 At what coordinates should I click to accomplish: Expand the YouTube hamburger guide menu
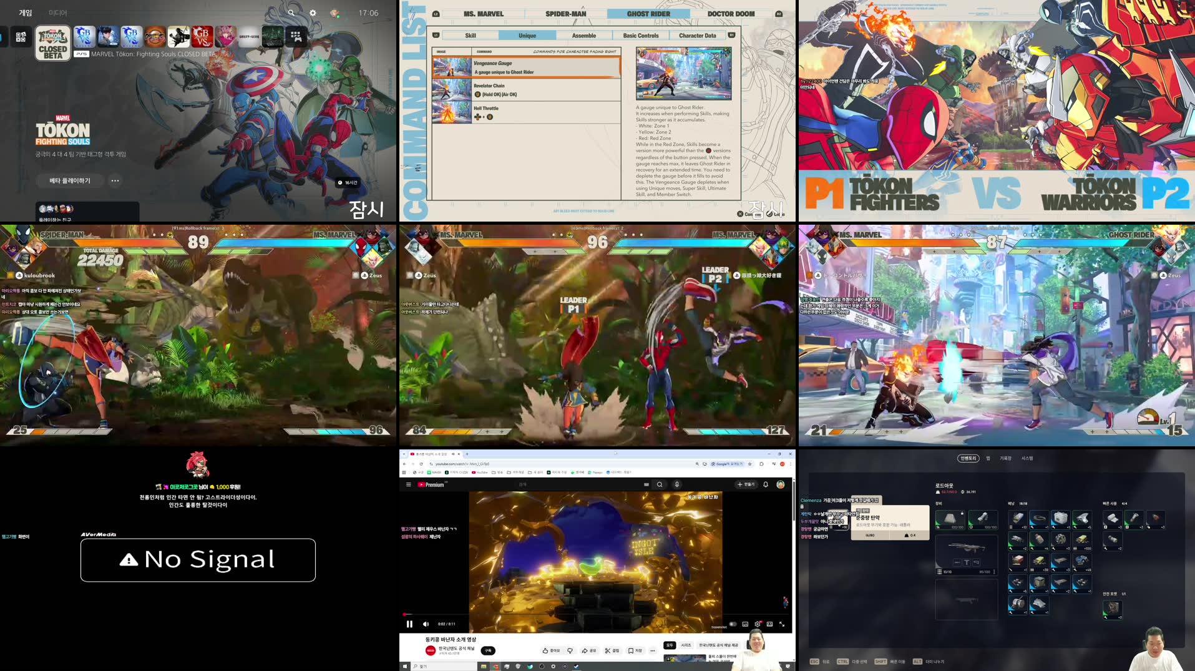(408, 484)
